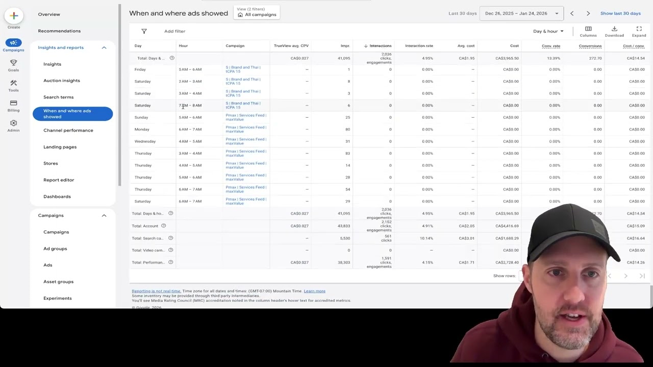Viewport: 653px width, 367px height.
Task: Go to previous date range arrow
Action: [572, 14]
